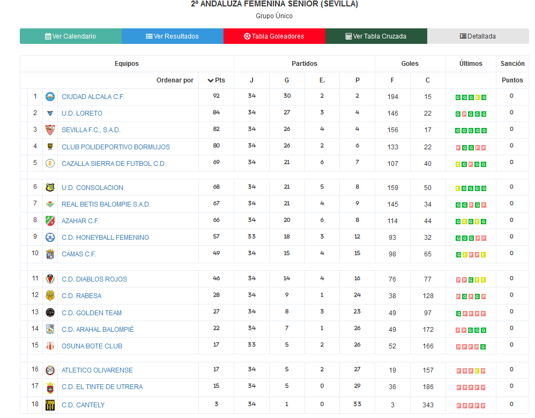Click the U.D. Consolacion crest icon

click(50, 187)
